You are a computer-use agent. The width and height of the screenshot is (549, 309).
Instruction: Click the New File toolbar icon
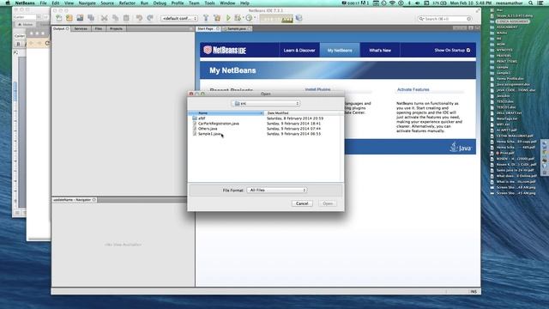pos(58,18)
